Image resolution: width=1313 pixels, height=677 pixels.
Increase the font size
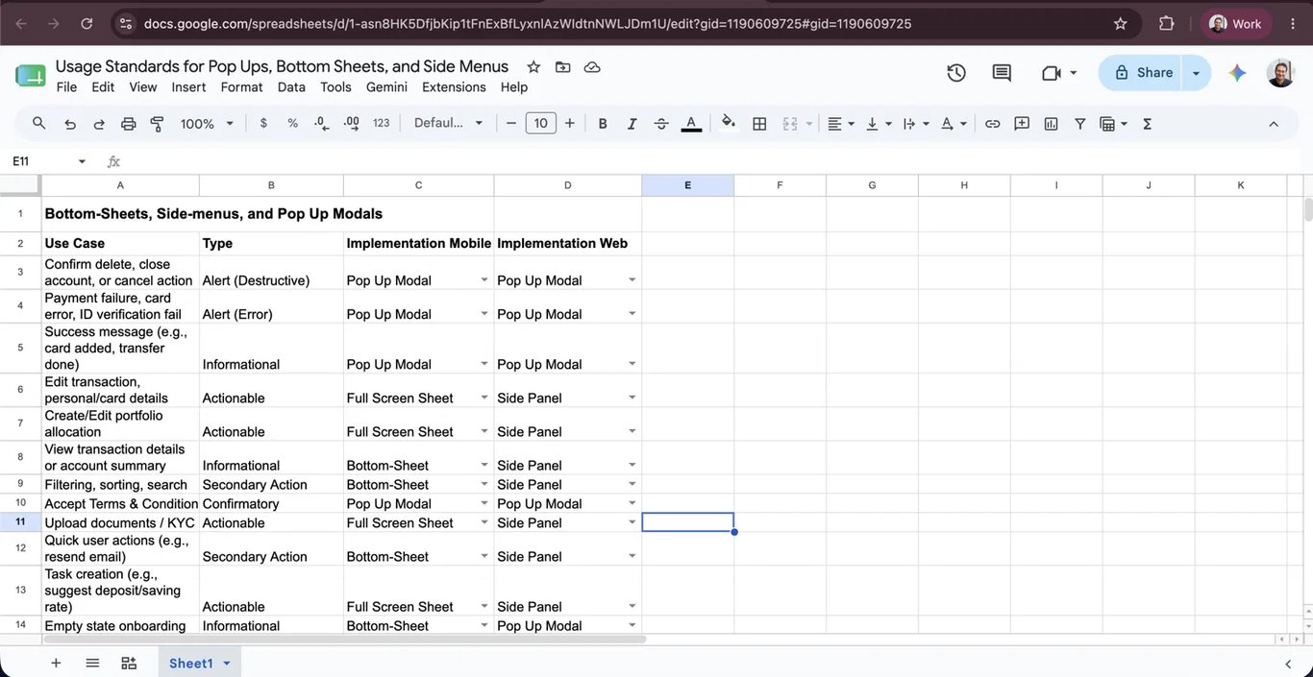coord(570,123)
